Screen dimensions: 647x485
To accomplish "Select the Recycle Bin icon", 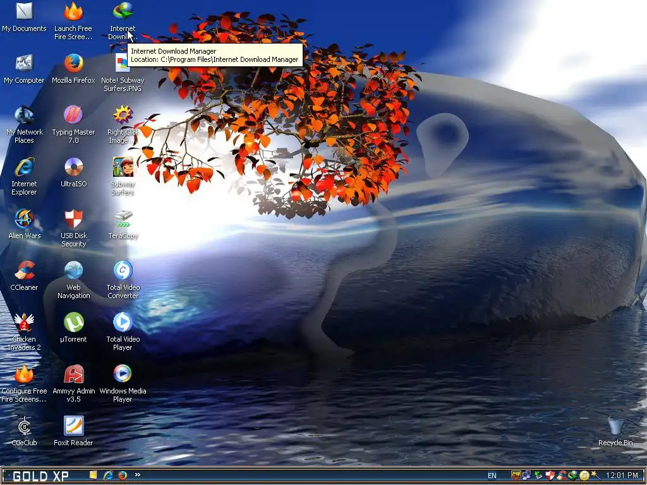I will [615, 431].
